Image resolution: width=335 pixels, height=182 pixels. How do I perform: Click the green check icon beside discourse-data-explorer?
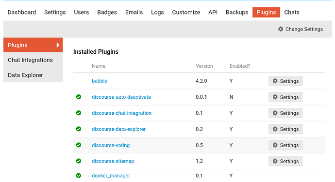click(79, 129)
